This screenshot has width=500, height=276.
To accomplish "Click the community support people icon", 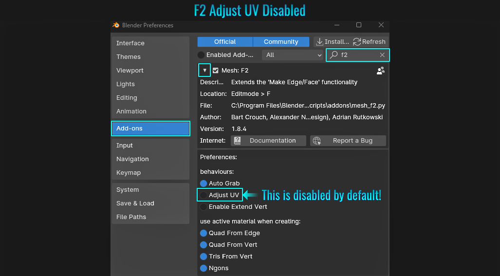I will [x=380, y=71].
